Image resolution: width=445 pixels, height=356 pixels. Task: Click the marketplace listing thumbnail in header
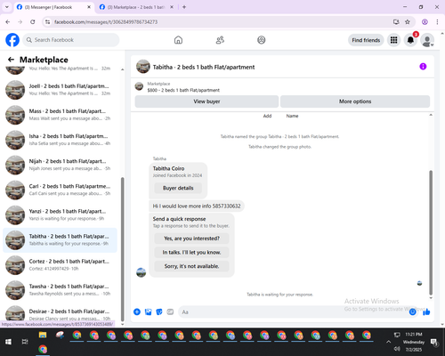(139, 86)
